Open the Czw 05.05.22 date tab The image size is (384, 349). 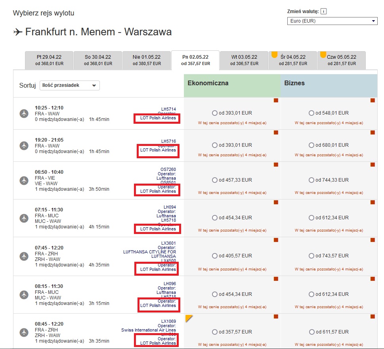click(342, 60)
